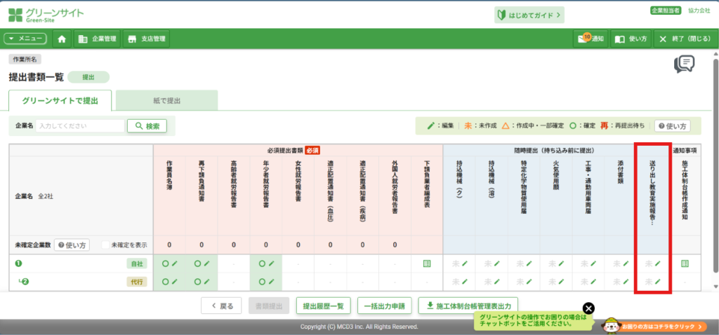Edit 再下請負通知書 for company 1
The image size is (719, 335).
pos(206,264)
